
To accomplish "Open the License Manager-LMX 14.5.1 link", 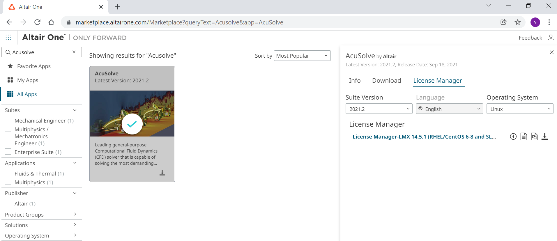I will [x=424, y=137].
